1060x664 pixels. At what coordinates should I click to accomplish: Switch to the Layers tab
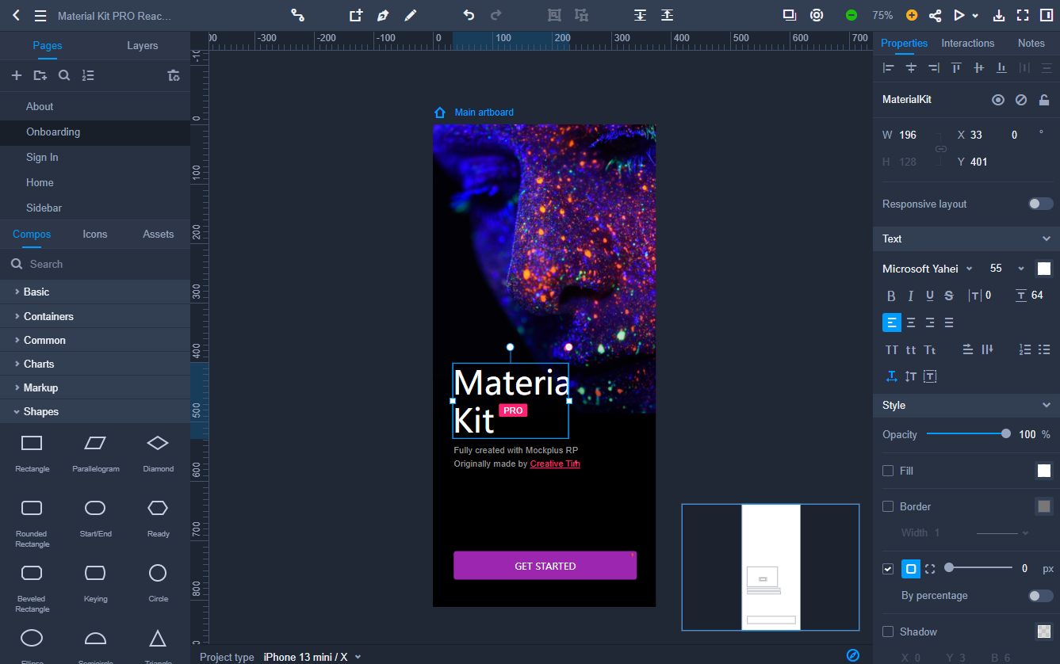click(143, 46)
